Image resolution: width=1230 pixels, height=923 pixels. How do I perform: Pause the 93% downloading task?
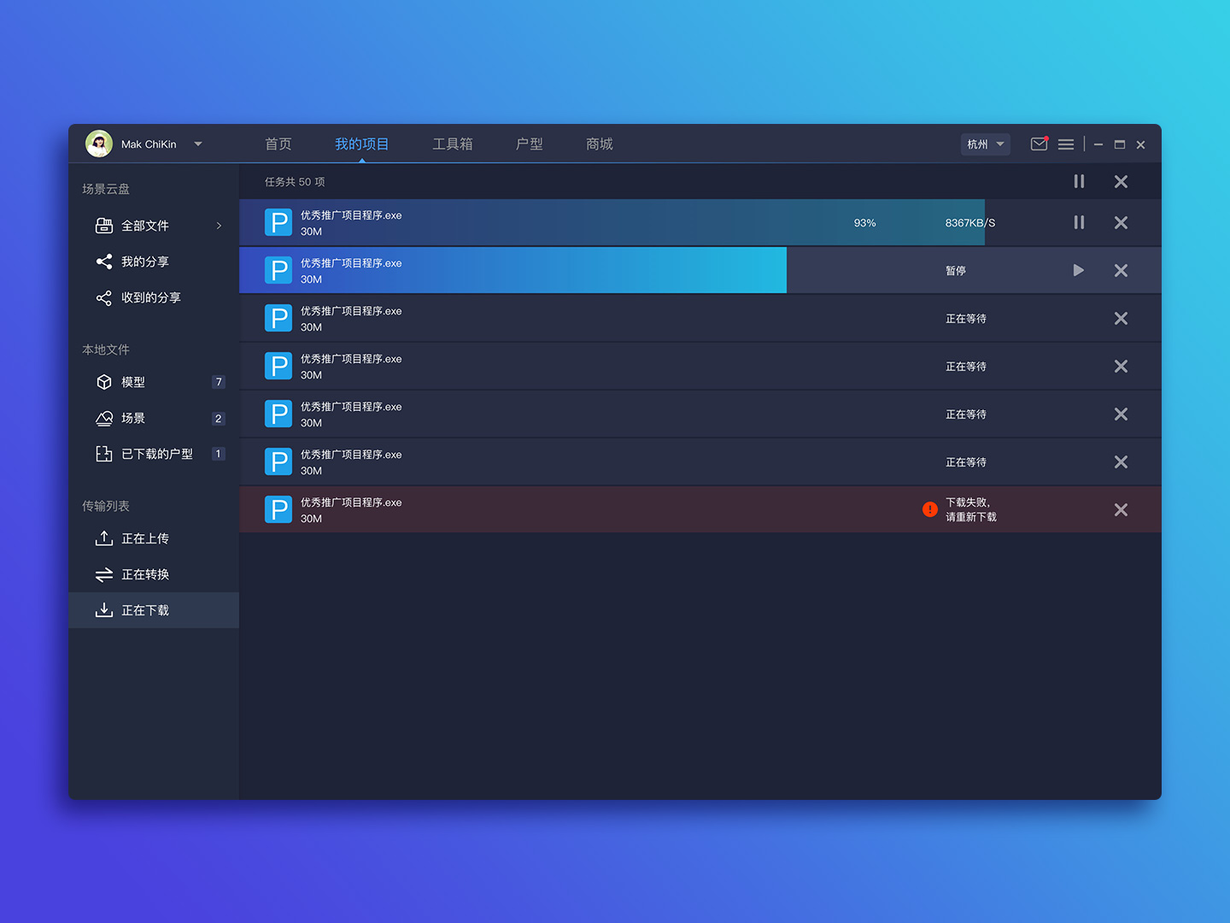[1079, 222]
